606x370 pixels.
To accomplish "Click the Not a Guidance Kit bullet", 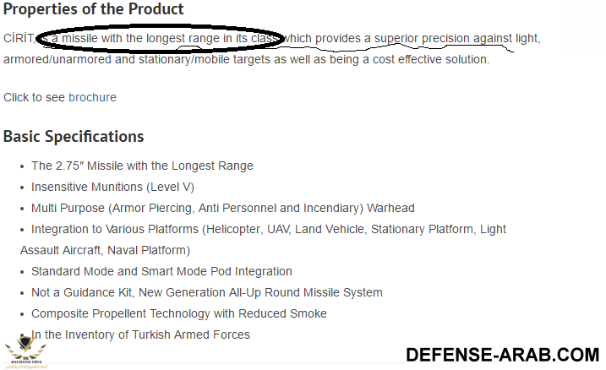I will click(206, 292).
